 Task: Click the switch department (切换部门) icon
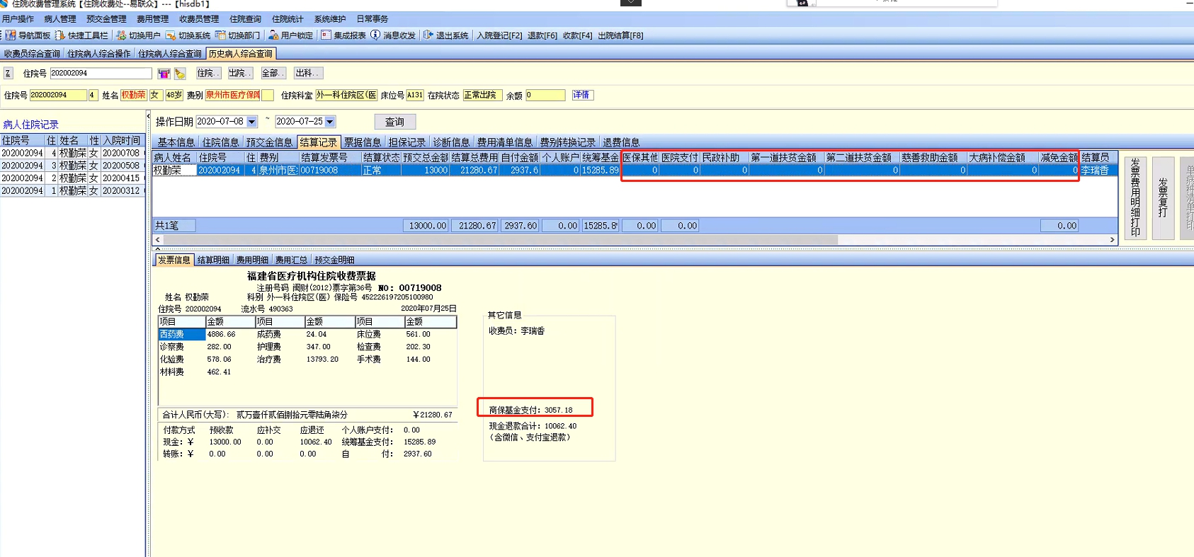click(220, 35)
